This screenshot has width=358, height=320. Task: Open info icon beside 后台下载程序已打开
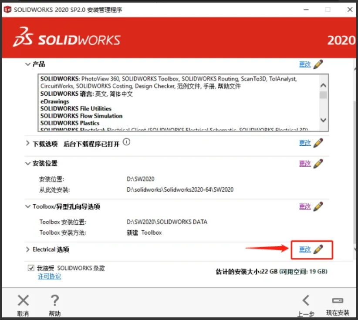coord(126,142)
